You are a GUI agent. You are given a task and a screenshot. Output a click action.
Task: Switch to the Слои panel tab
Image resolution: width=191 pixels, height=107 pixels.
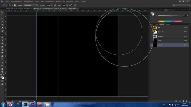coord(156,24)
